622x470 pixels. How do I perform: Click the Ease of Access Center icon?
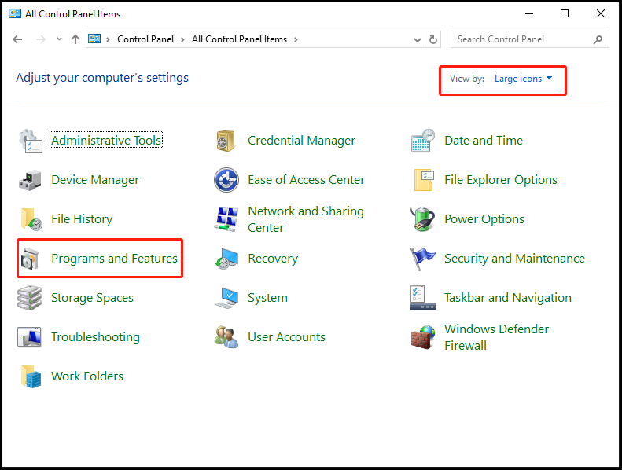click(x=226, y=180)
